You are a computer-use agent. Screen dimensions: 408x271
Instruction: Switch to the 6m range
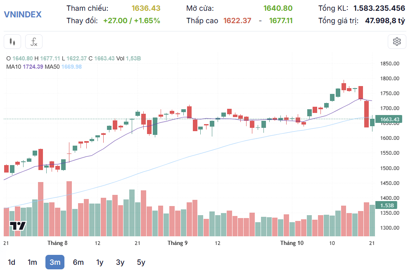click(78, 262)
